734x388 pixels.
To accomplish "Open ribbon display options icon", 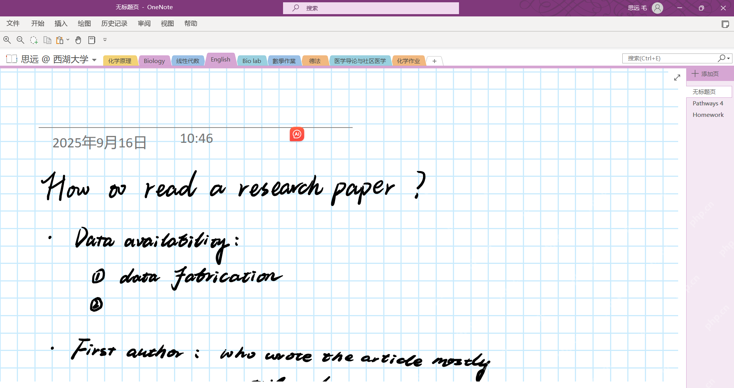I will pos(725,24).
